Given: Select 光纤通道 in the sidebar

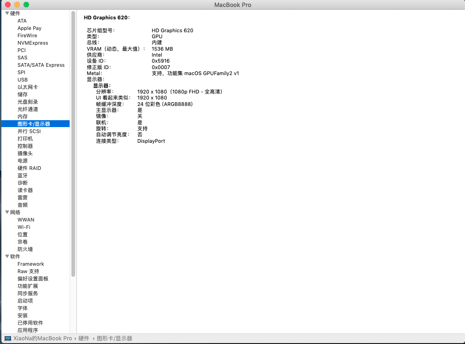Looking at the screenshot, I should (x=28, y=109).
